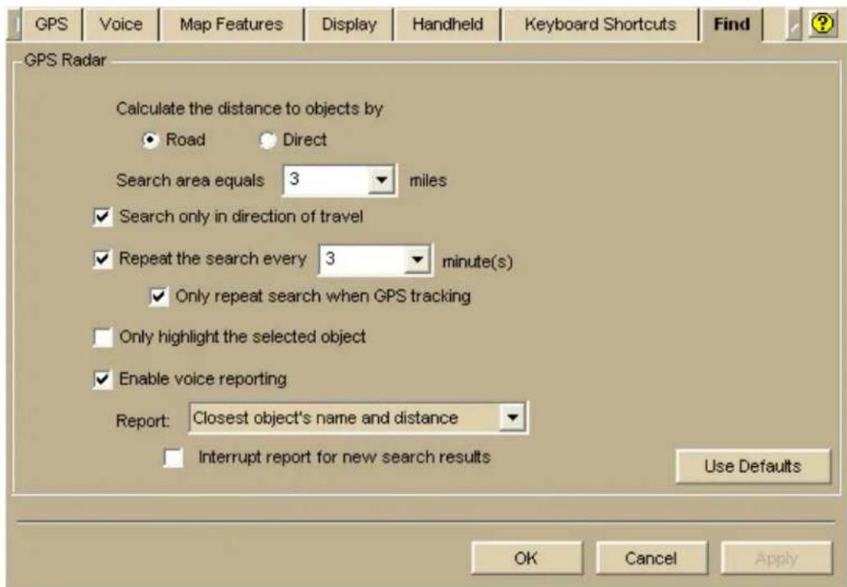Click the repeat minutes value field
The height and width of the screenshot is (587, 847).
coord(363,259)
